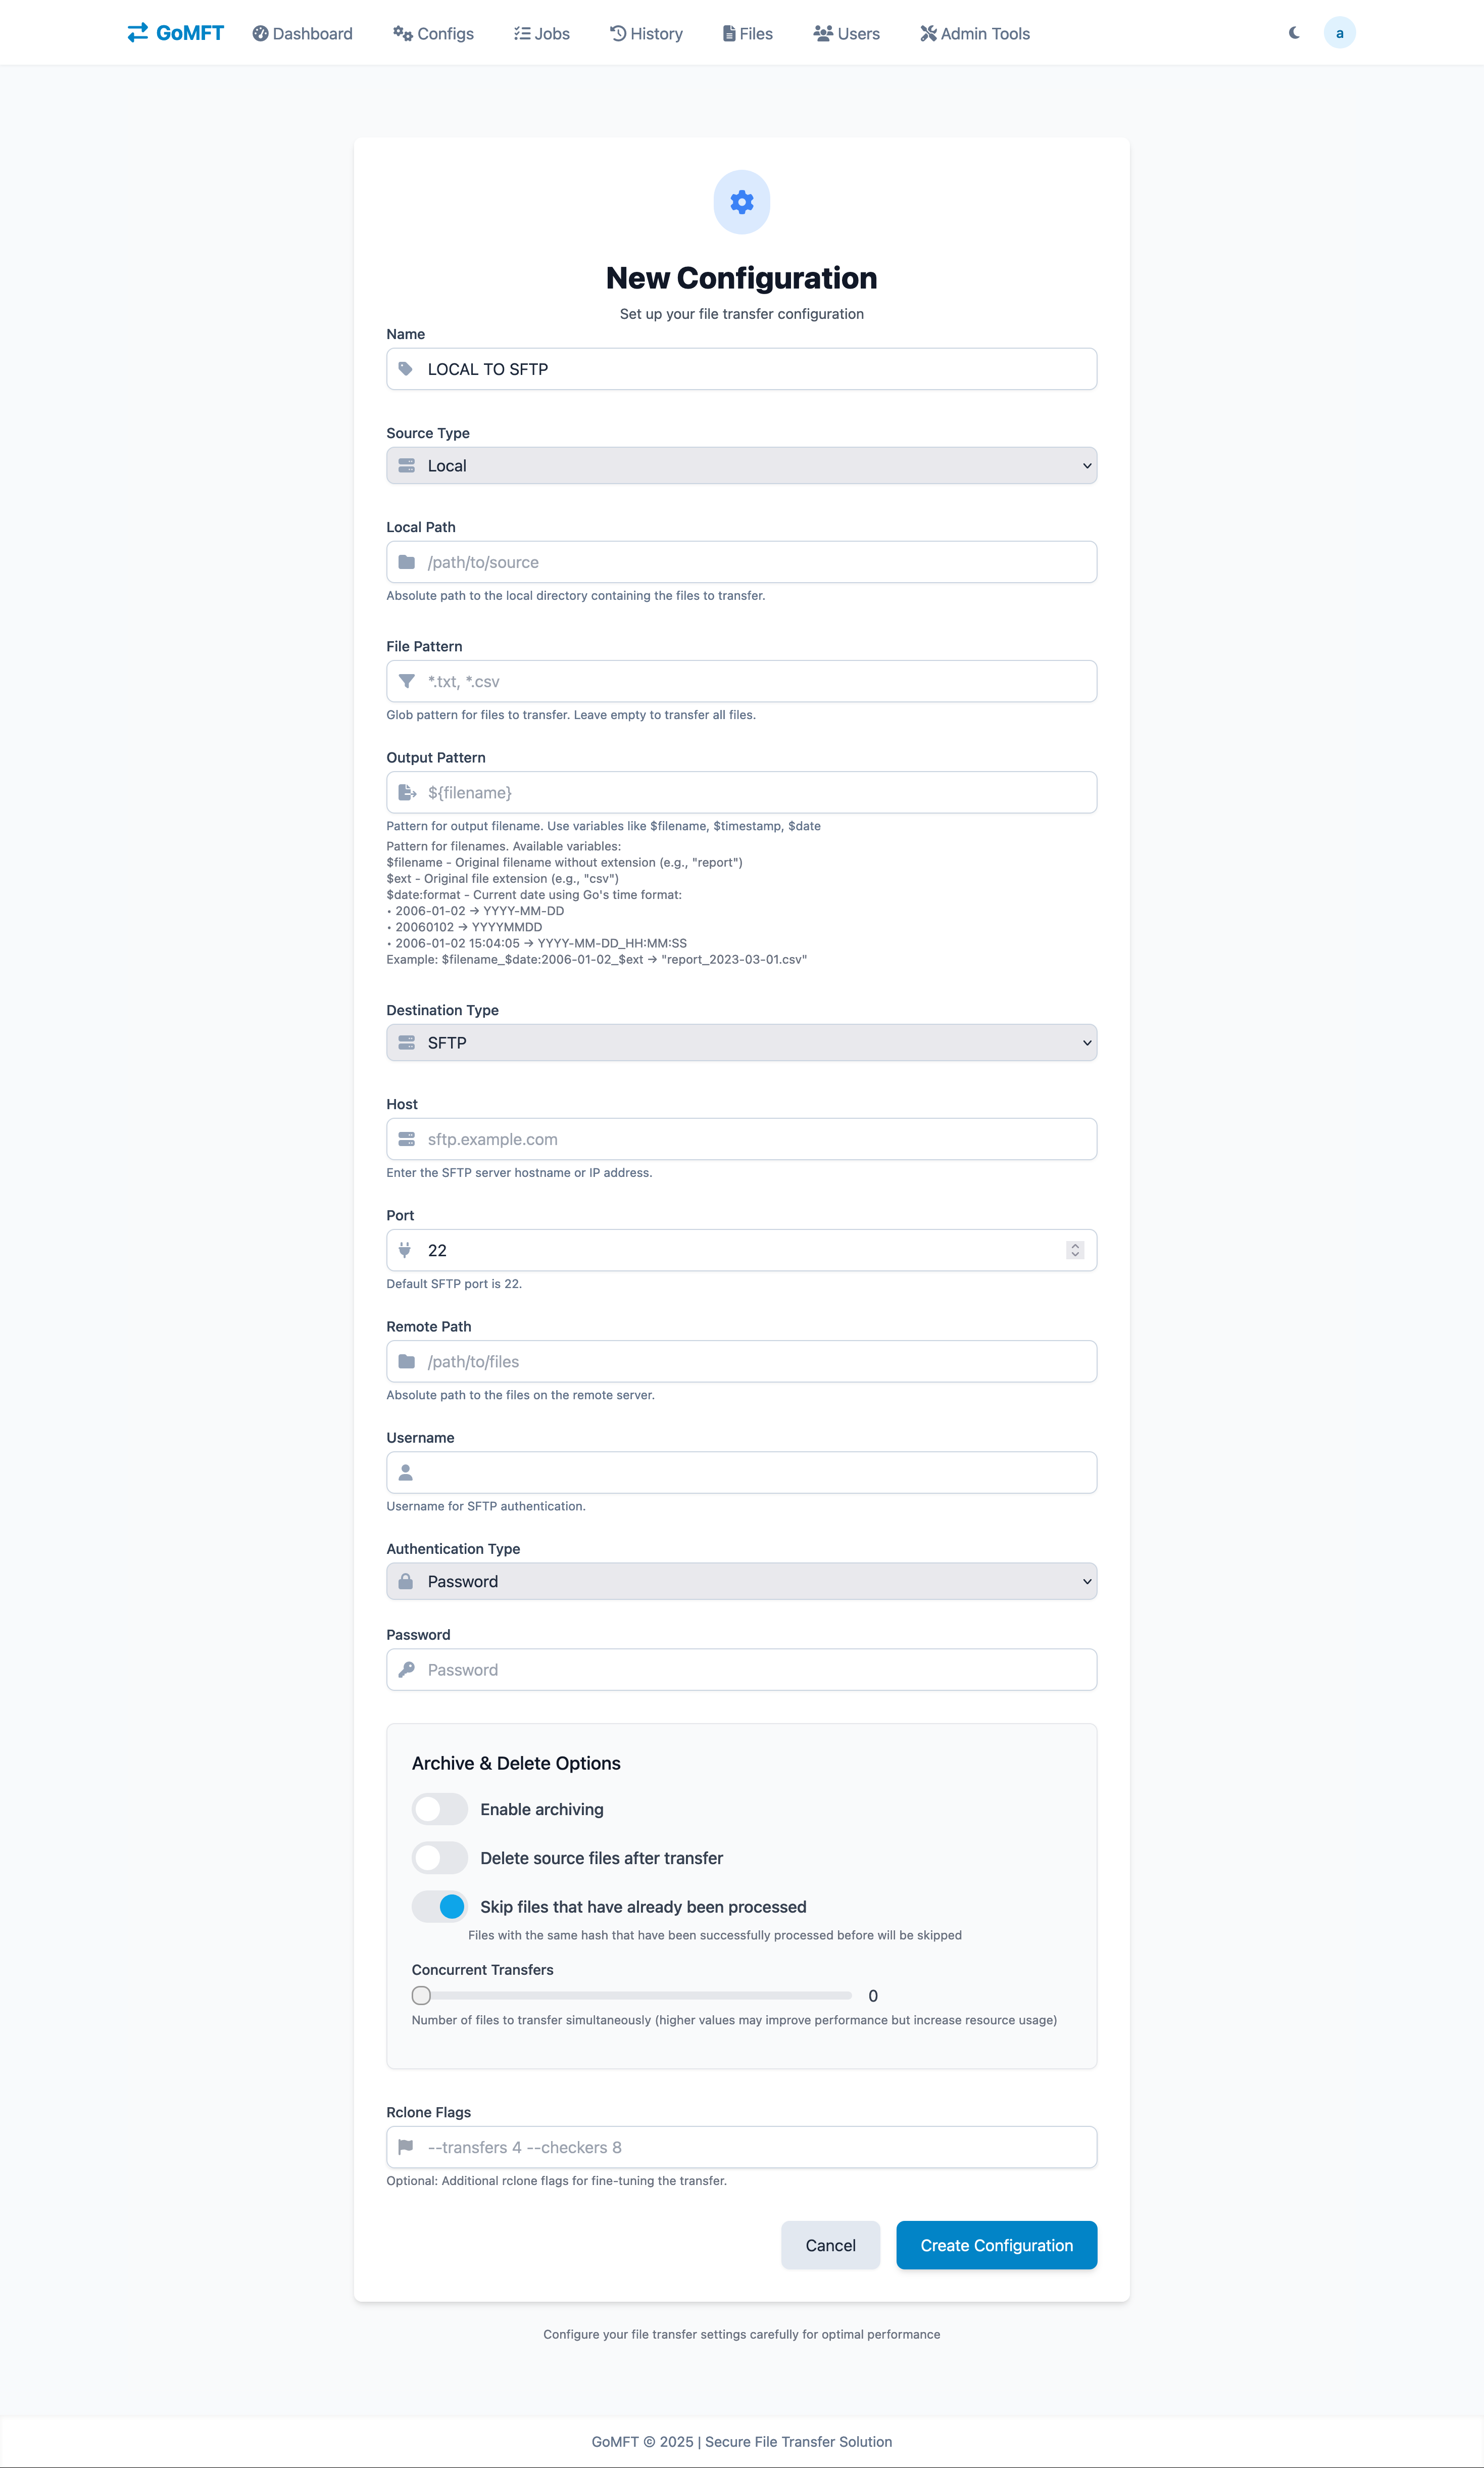
Task: Click the key icon in Password field
Action: coord(406,1670)
